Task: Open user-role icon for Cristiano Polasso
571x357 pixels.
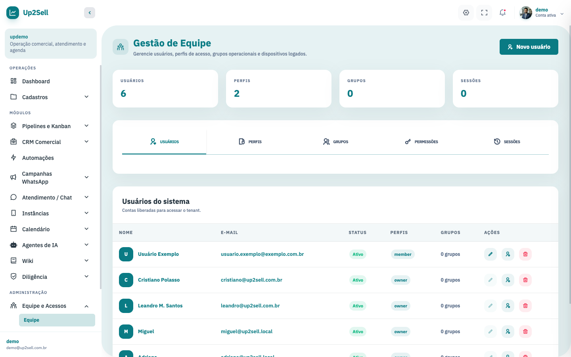Action: tap(508, 280)
